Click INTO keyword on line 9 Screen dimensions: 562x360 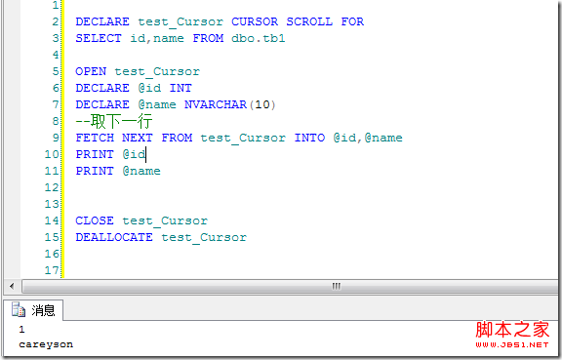(309, 138)
